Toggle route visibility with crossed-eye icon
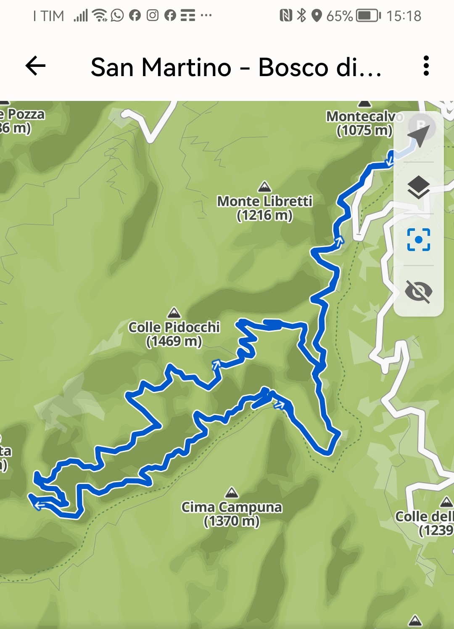Image resolution: width=454 pixels, height=629 pixels. 419,291
